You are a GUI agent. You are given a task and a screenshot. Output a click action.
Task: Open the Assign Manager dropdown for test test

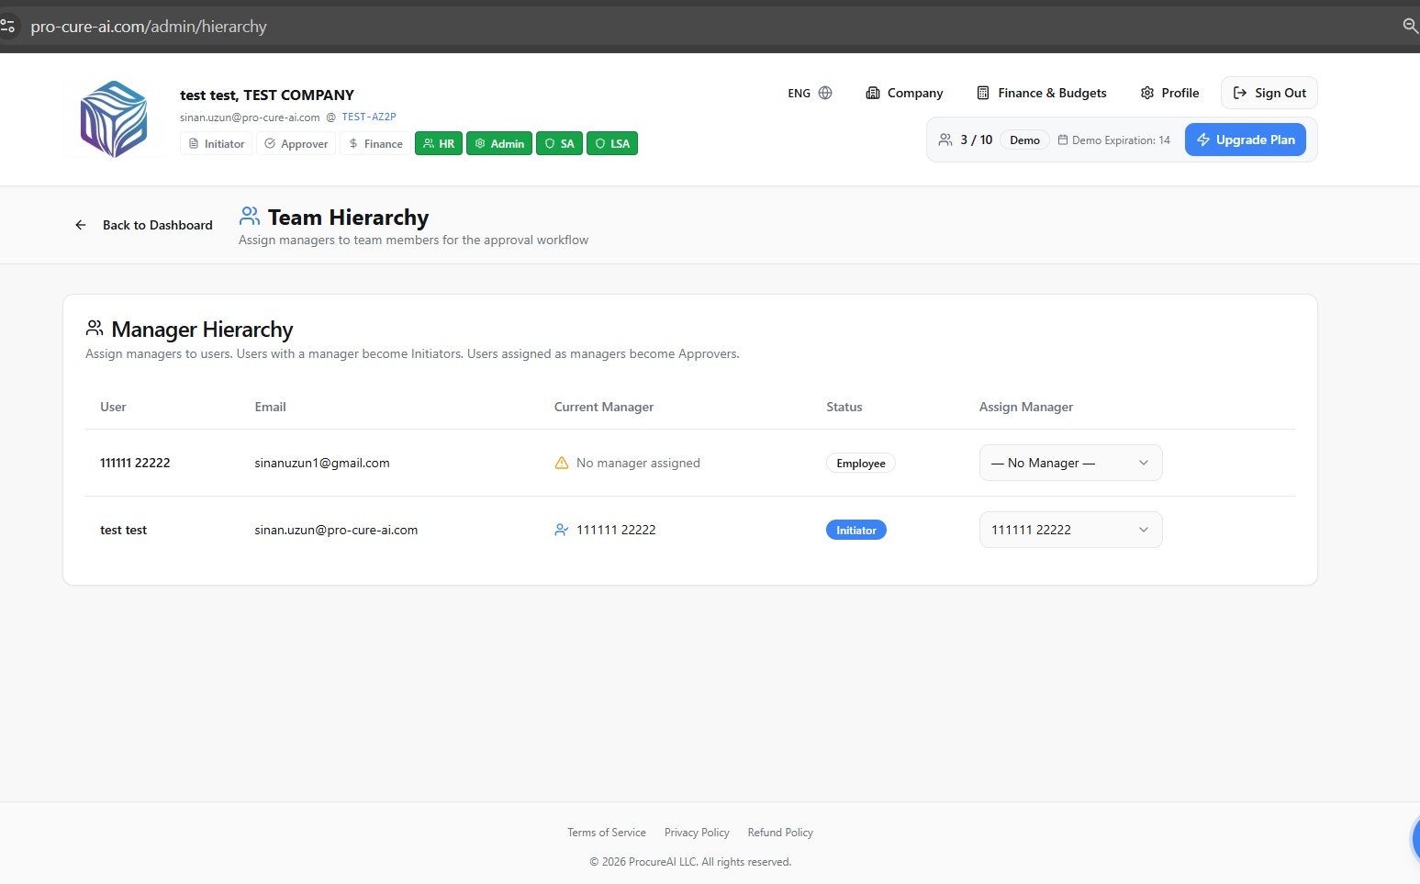(1070, 530)
